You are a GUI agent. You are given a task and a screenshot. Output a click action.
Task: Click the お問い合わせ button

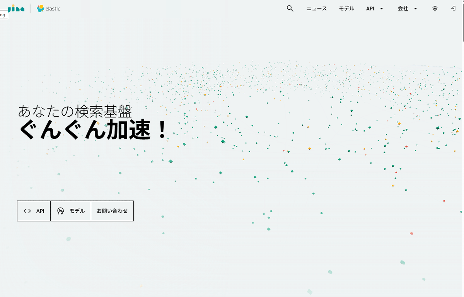(112, 211)
